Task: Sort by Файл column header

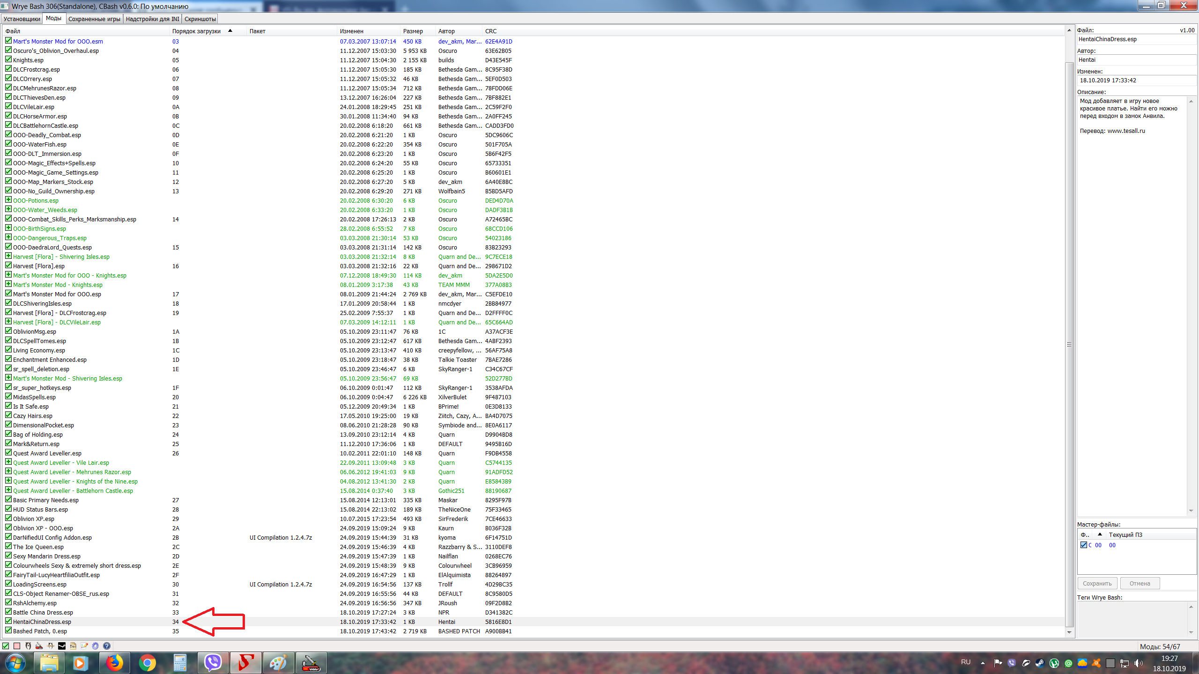Action: pyautogui.click(x=86, y=31)
